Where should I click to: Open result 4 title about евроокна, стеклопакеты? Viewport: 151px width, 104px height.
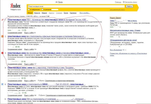coord(41,68)
